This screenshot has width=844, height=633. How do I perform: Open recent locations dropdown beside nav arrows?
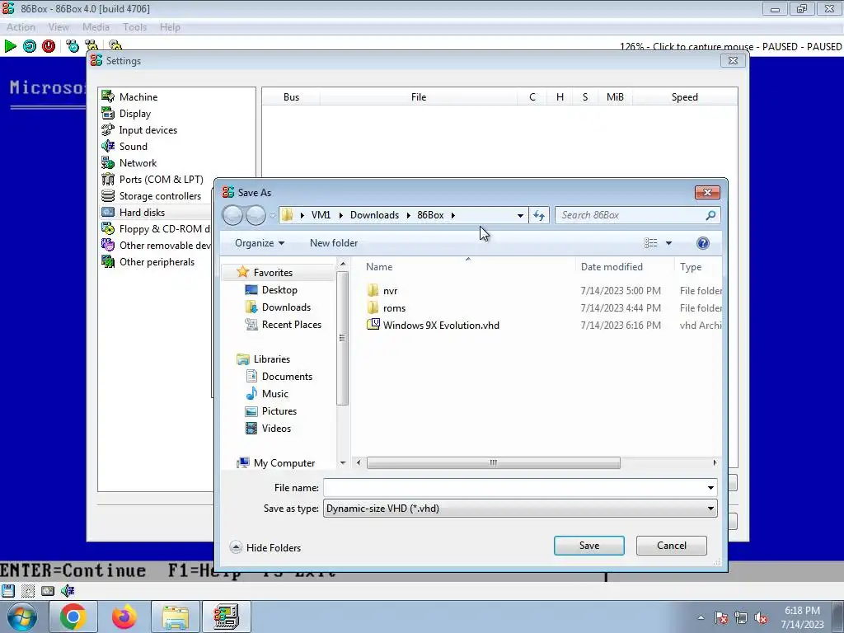point(272,215)
